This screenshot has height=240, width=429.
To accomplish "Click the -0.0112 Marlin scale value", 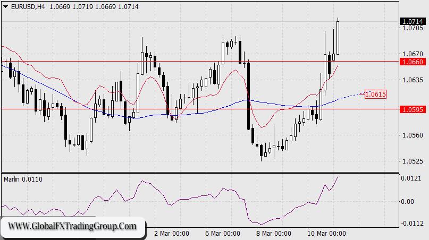I will point(411,224).
